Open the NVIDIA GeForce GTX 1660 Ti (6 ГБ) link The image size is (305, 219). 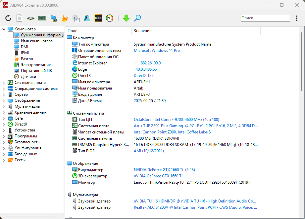pyautogui.click(x=164, y=170)
